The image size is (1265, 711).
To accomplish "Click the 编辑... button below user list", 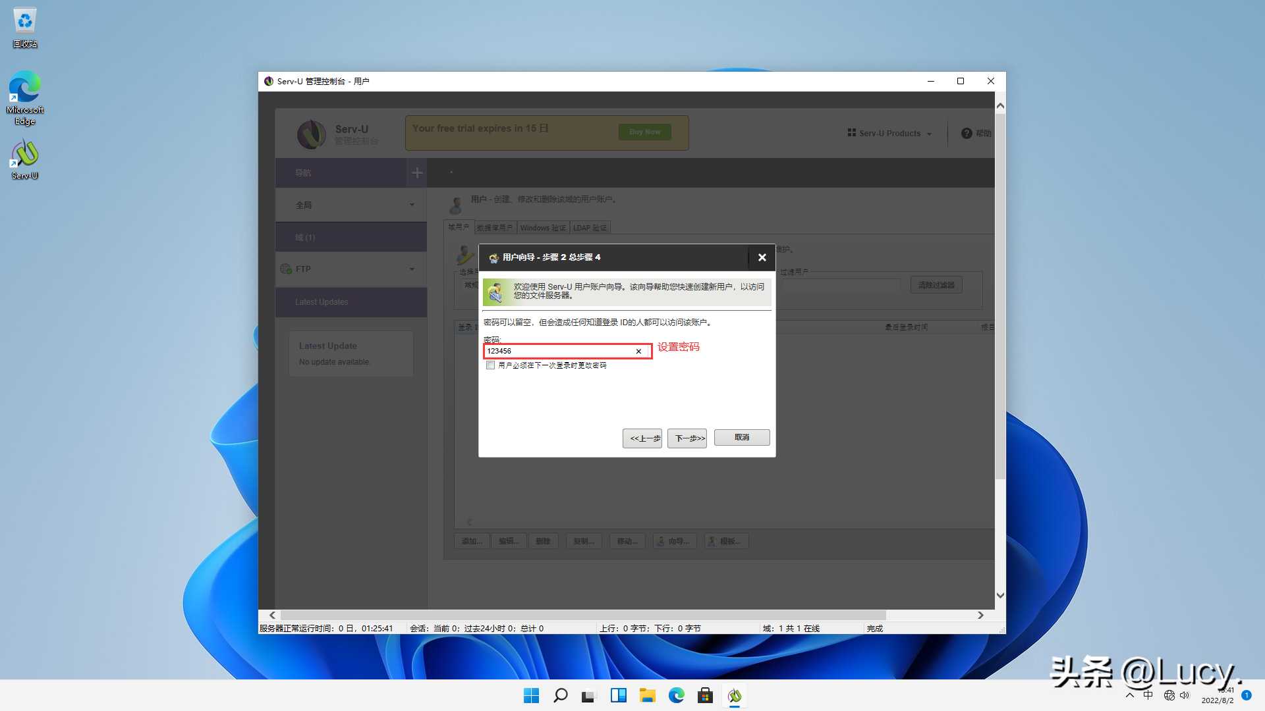I will tap(509, 541).
